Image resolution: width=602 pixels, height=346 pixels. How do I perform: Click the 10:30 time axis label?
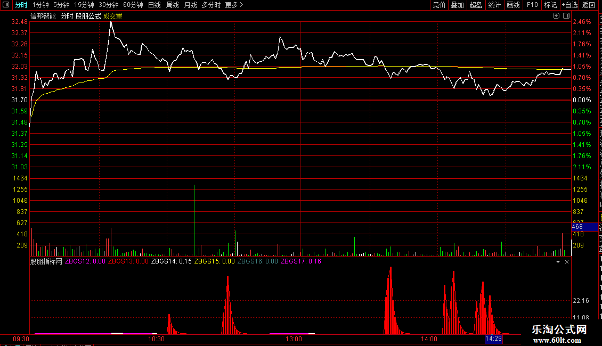[x=156, y=339]
